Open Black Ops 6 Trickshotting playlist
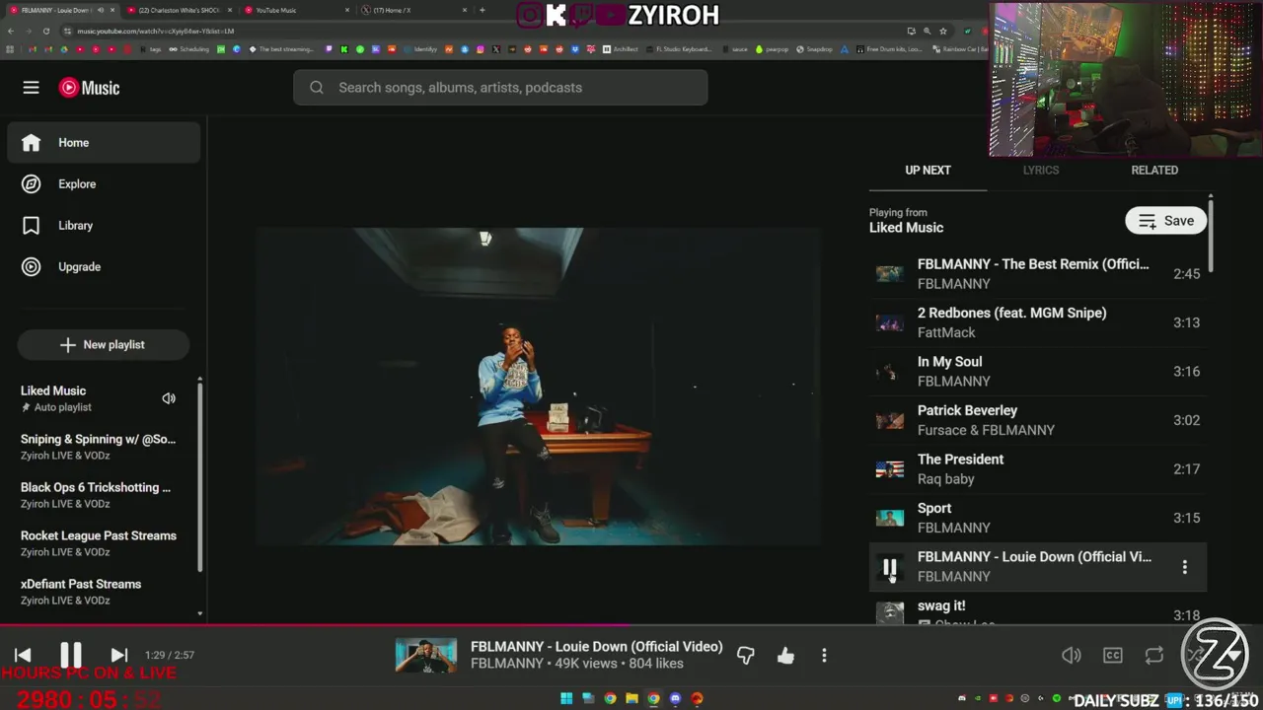Screen dimensions: 1263x710 coord(99,495)
